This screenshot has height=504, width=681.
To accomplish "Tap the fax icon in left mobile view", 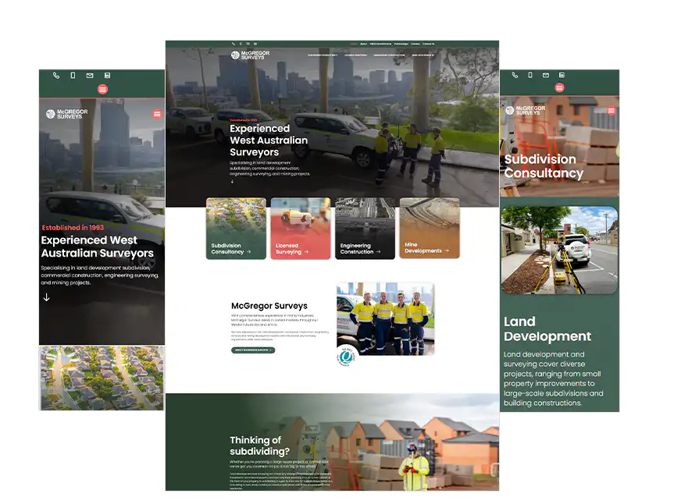I will coord(107,76).
